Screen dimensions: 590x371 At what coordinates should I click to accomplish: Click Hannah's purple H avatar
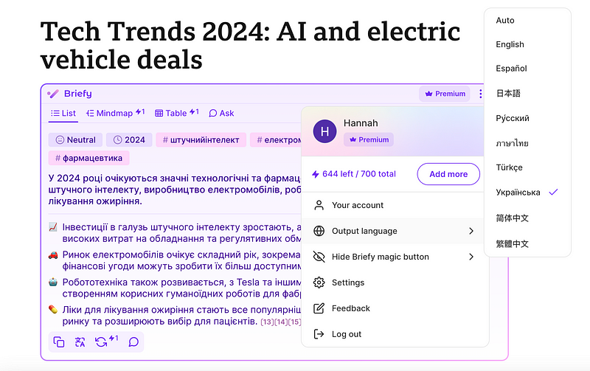tap(324, 131)
